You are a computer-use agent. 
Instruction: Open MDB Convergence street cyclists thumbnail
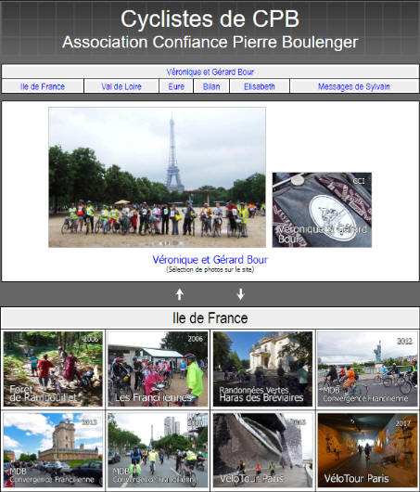pyautogui.click(x=158, y=450)
